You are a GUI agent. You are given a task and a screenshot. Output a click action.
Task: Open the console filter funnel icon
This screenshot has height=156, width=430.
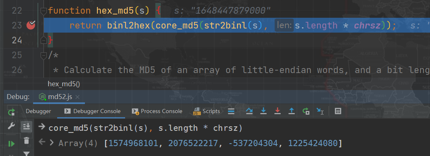(x=27, y=154)
